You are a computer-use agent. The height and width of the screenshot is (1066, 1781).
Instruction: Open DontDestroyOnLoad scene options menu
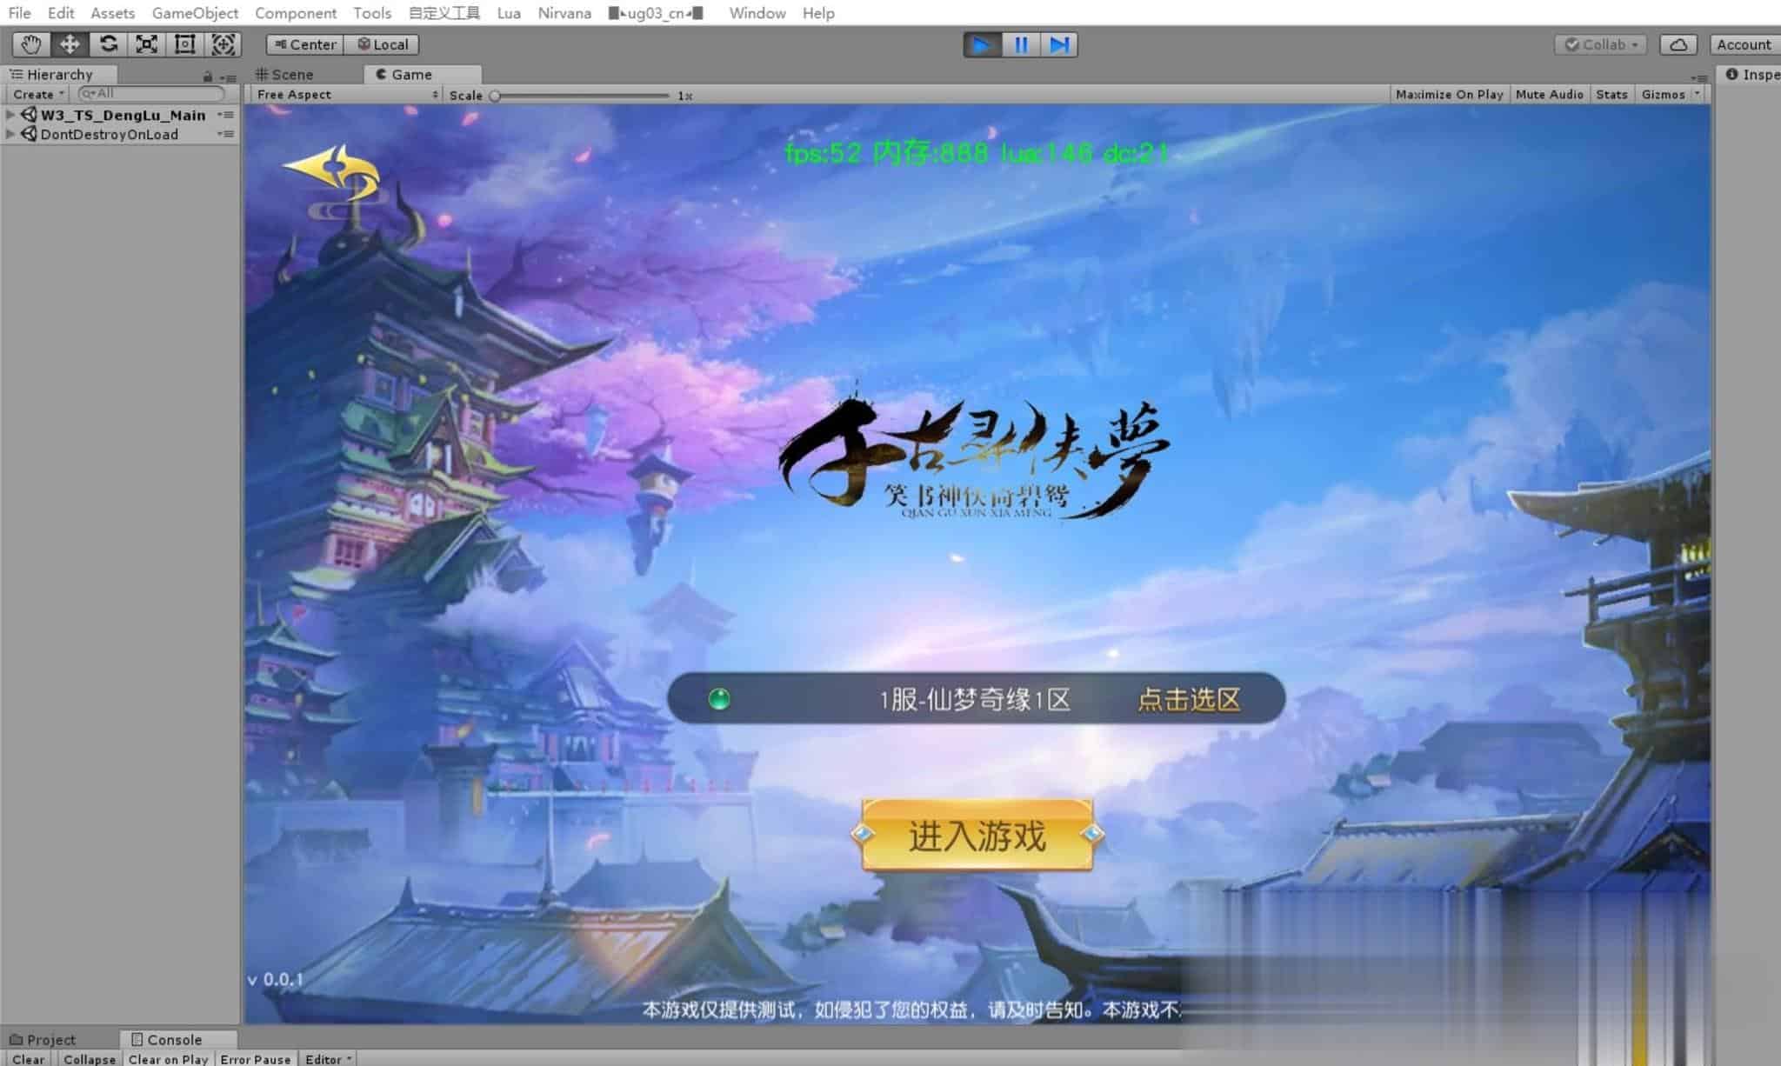pyautogui.click(x=226, y=134)
